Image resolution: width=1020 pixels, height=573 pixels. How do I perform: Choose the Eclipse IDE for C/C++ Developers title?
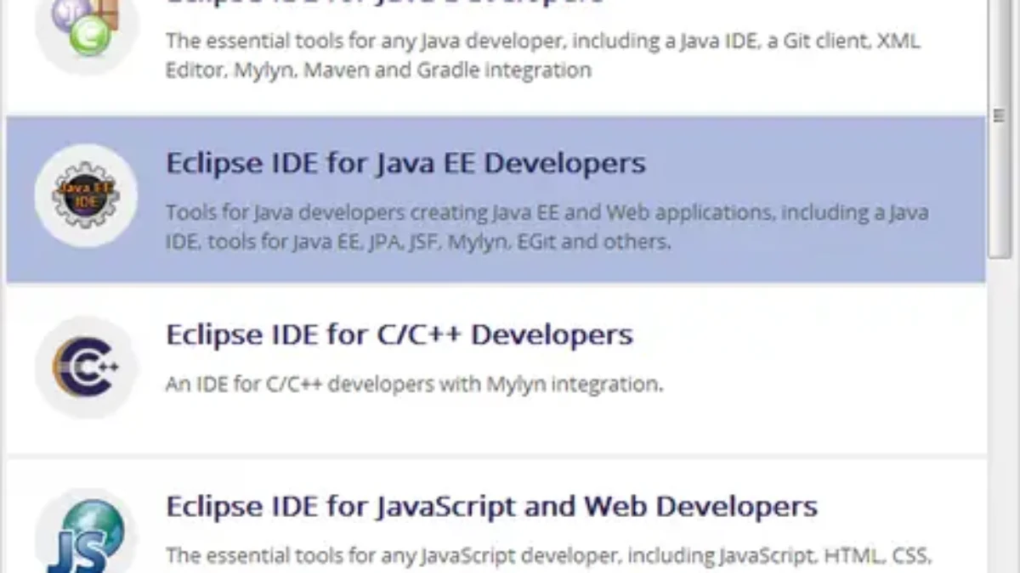tap(399, 334)
